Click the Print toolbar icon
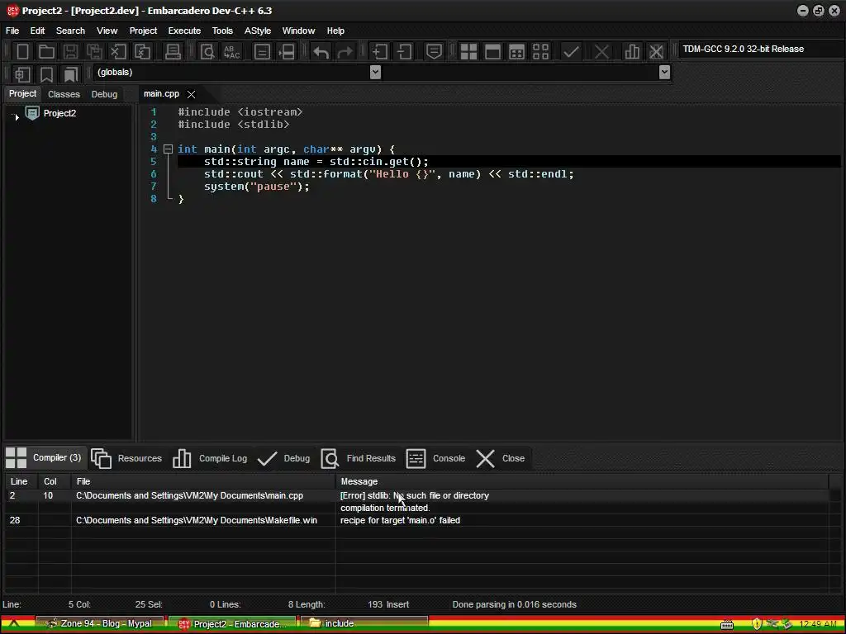This screenshot has height=634, width=846. click(x=173, y=52)
